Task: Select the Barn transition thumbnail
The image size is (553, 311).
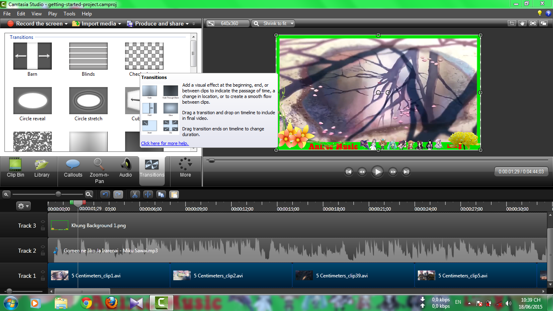Action: (32, 56)
